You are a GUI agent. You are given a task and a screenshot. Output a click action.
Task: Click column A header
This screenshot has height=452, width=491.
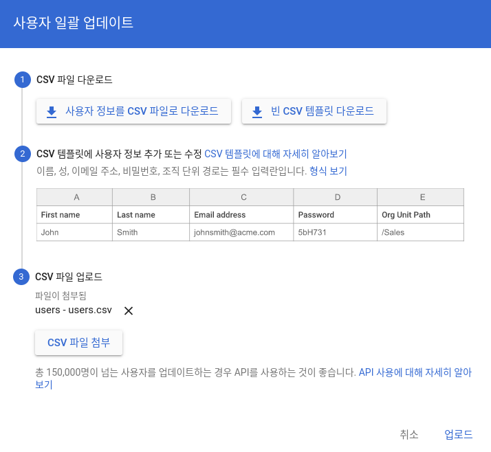74,197
